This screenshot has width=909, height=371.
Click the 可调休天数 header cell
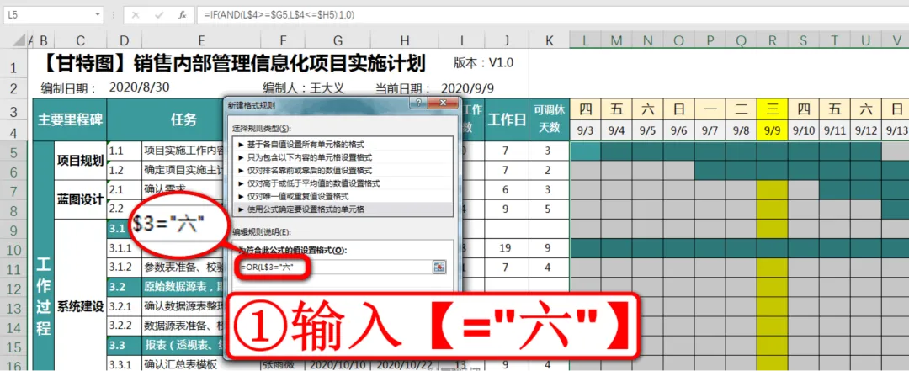pos(550,120)
